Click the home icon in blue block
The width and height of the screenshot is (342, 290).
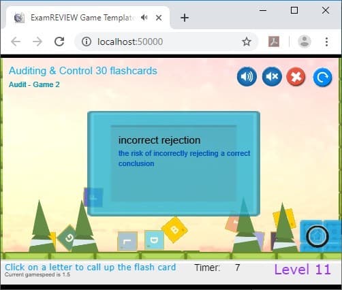pyautogui.click(x=317, y=236)
